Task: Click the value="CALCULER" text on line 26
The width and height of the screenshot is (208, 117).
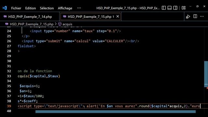Action: tap(109, 41)
